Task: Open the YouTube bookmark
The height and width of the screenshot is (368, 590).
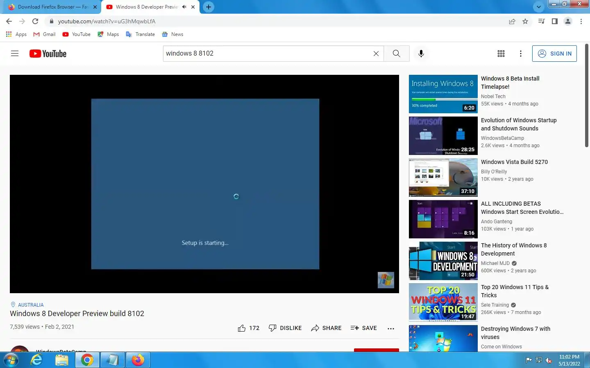Action: [x=76, y=34]
